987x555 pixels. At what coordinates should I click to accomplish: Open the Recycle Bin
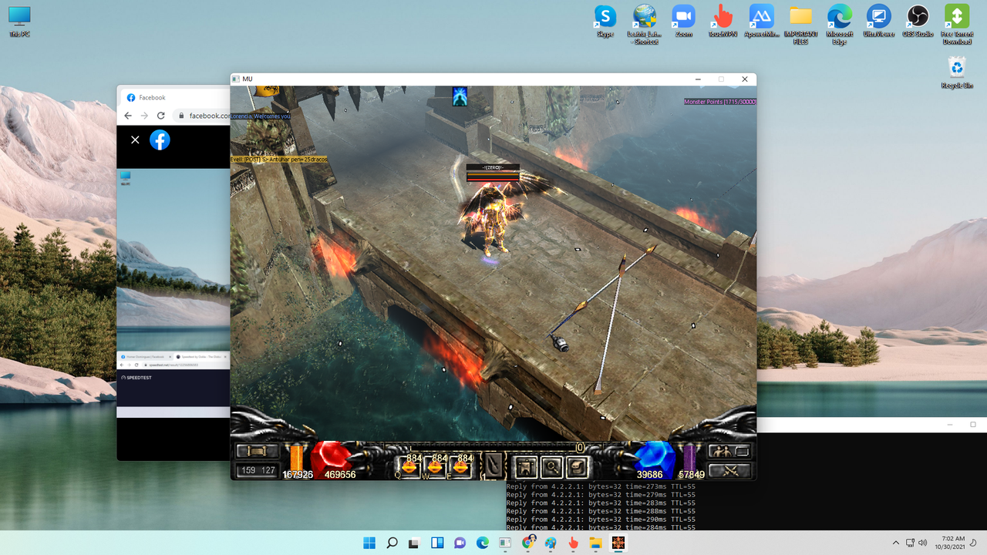click(x=957, y=72)
